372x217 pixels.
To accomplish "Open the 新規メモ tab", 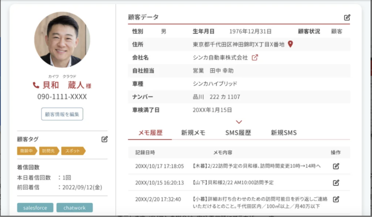I will 193,133.
